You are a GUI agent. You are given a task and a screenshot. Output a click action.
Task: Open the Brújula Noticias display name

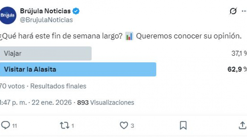(45, 11)
